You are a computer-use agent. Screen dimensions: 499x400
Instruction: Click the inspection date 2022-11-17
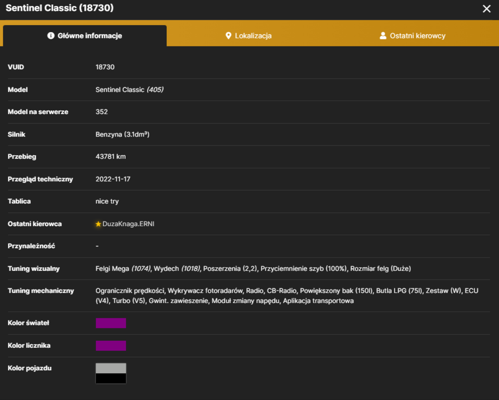click(x=113, y=179)
